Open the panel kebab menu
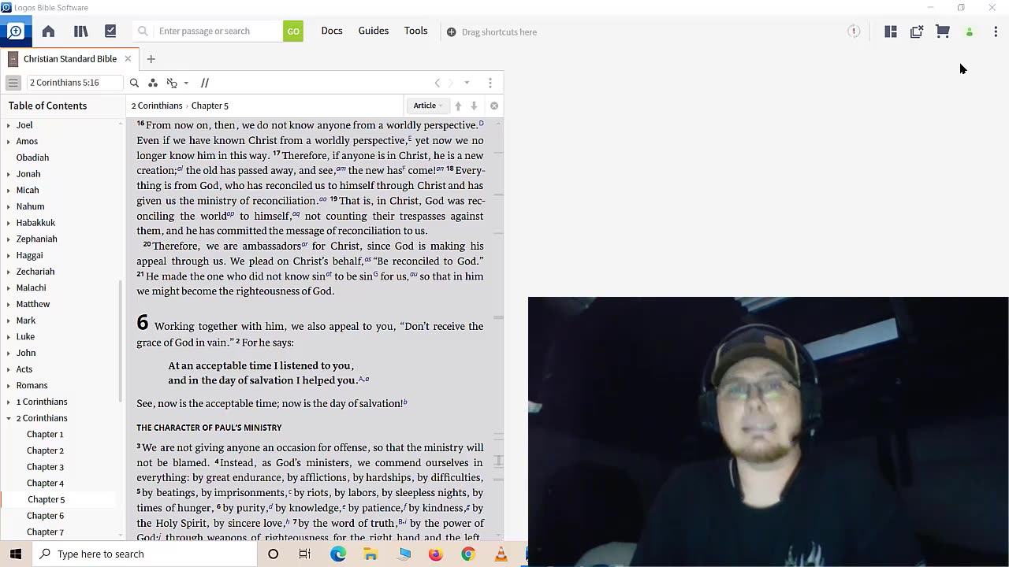This screenshot has height=567, width=1009. click(490, 83)
